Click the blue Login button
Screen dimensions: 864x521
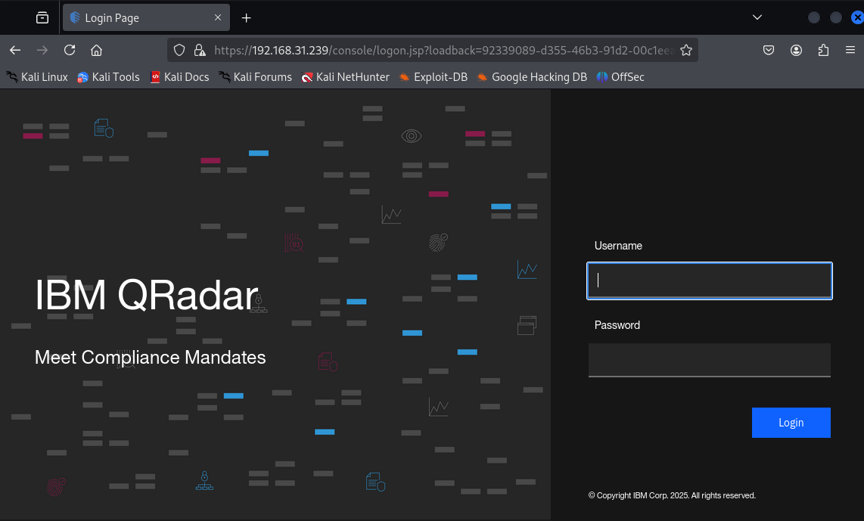point(791,423)
